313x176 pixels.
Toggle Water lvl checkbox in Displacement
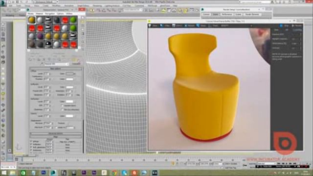(x=57, y=127)
